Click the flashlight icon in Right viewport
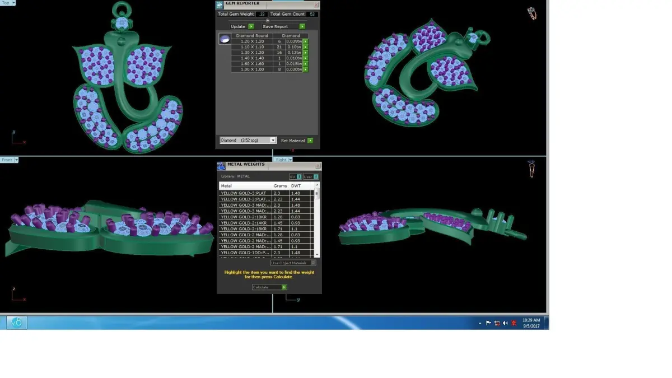 [531, 169]
